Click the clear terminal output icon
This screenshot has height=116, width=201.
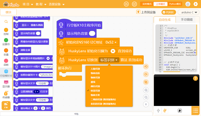pyautogui.click(x=180, y=111)
